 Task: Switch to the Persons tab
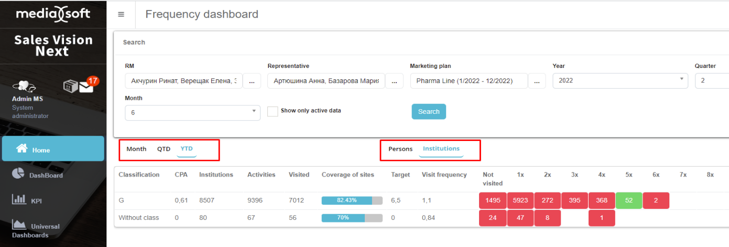[x=400, y=149]
